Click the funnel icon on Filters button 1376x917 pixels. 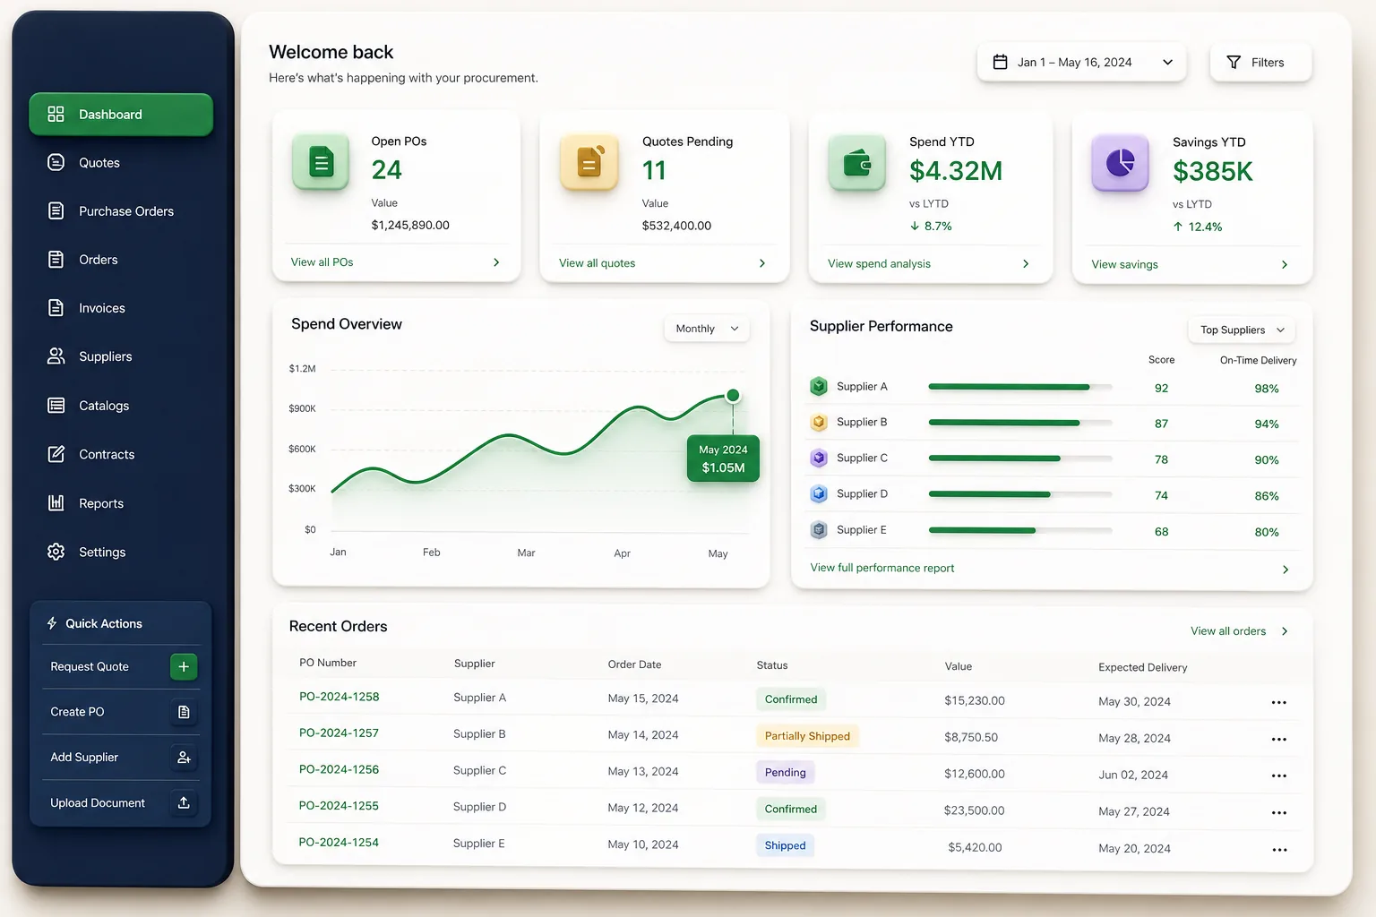point(1234,62)
